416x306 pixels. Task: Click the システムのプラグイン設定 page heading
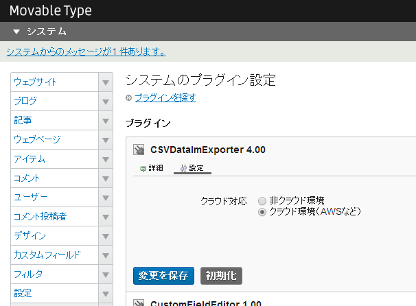pyautogui.click(x=201, y=80)
